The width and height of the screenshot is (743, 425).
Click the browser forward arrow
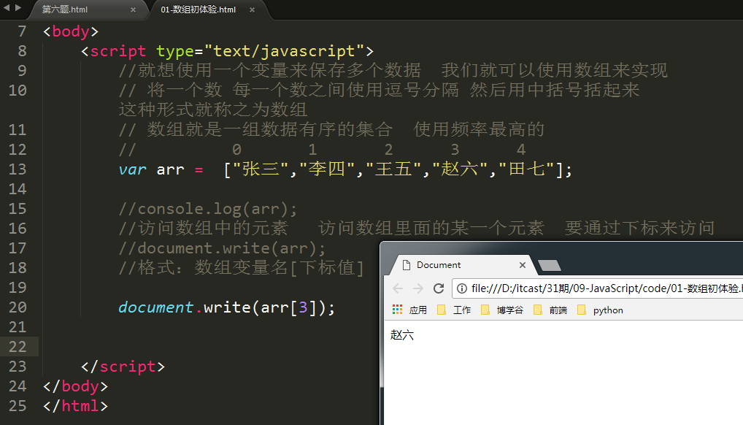point(418,288)
